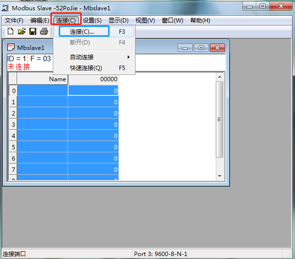Select row header 0

[x=13, y=91]
